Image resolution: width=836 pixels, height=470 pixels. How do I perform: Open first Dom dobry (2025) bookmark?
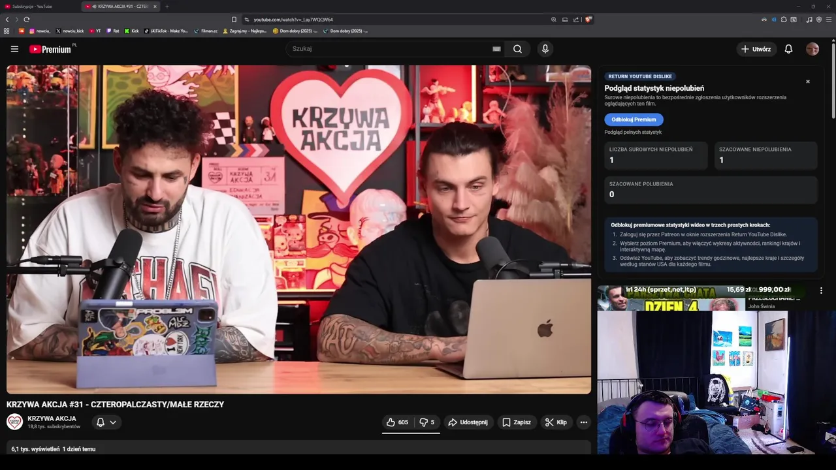click(x=295, y=31)
